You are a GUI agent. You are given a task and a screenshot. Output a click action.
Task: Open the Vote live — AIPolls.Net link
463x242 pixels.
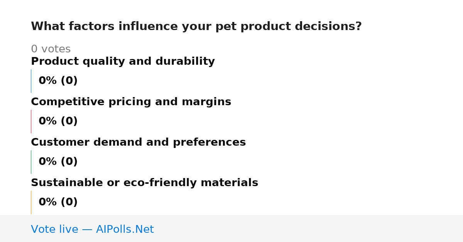[x=92, y=230]
